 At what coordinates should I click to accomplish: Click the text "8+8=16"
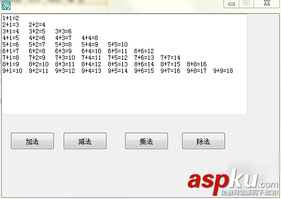point(196,64)
